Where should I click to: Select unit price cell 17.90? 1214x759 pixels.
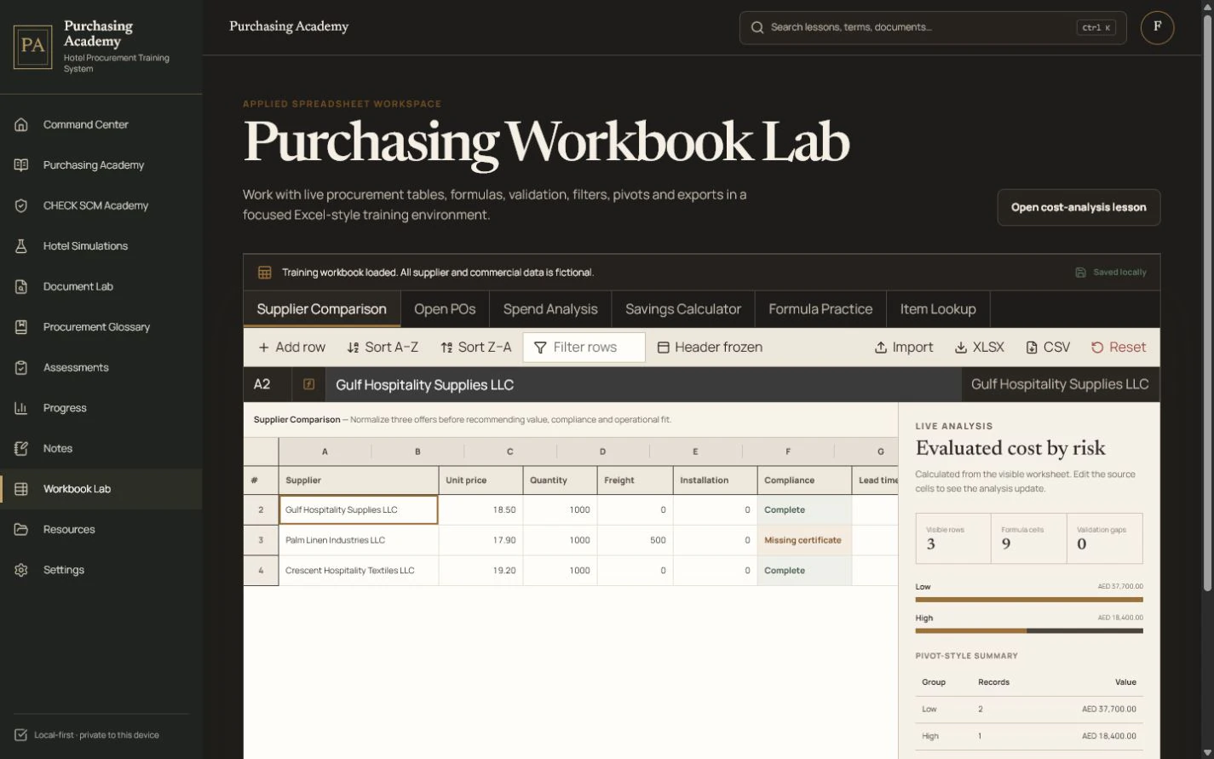tap(480, 540)
